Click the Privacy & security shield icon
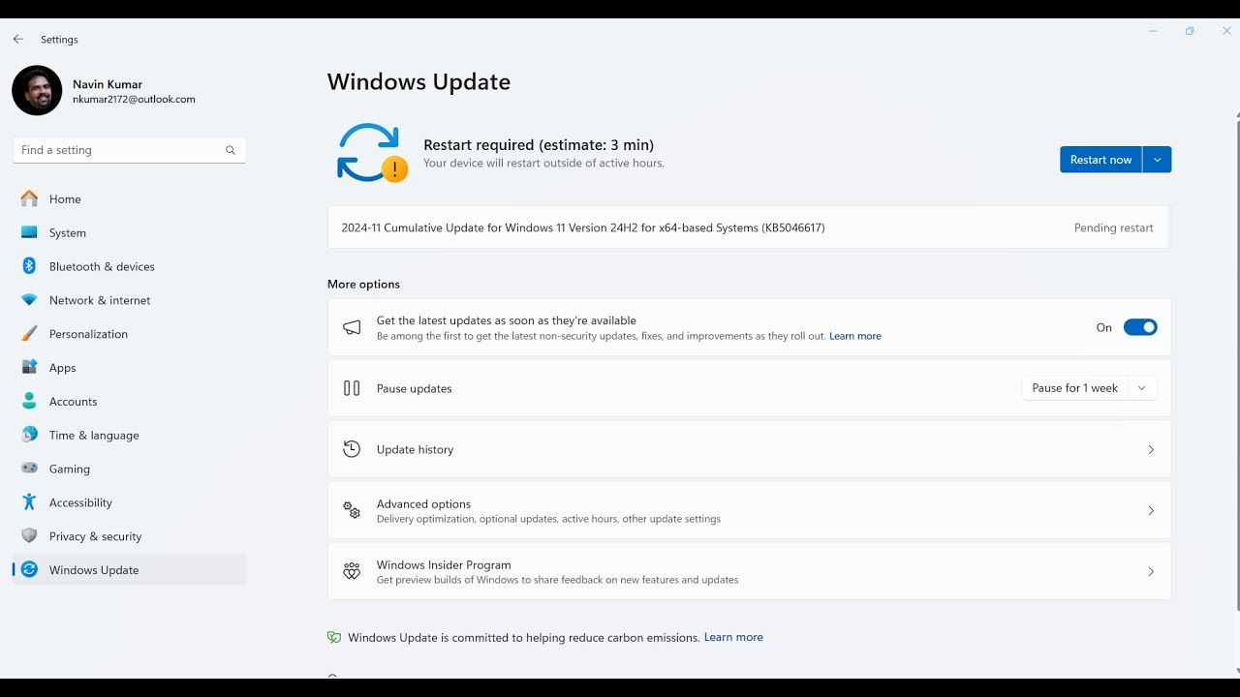 [29, 536]
